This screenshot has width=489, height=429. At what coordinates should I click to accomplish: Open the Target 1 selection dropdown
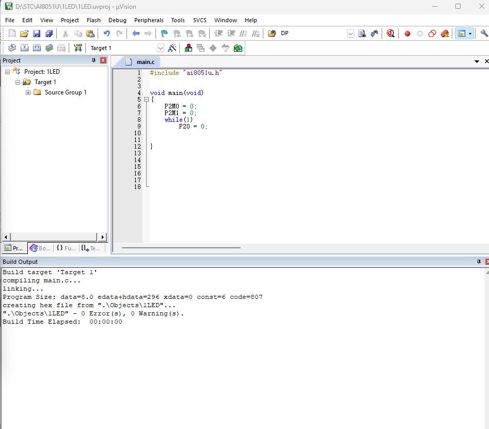pyautogui.click(x=160, y=48)
